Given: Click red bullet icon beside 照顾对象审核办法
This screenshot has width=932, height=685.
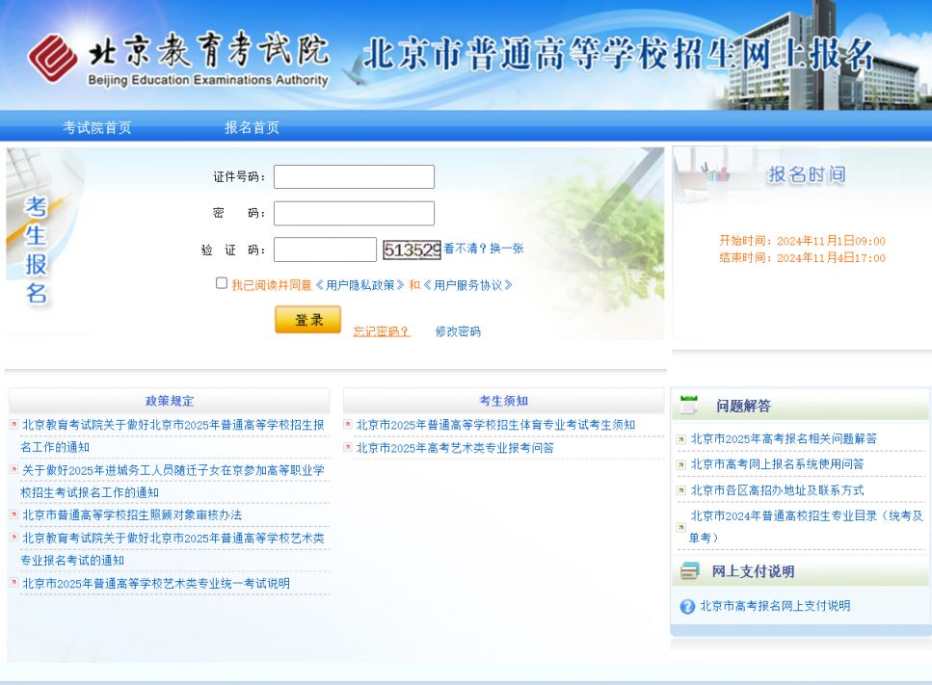Looking at the screenshot, I should click(13, 514).
